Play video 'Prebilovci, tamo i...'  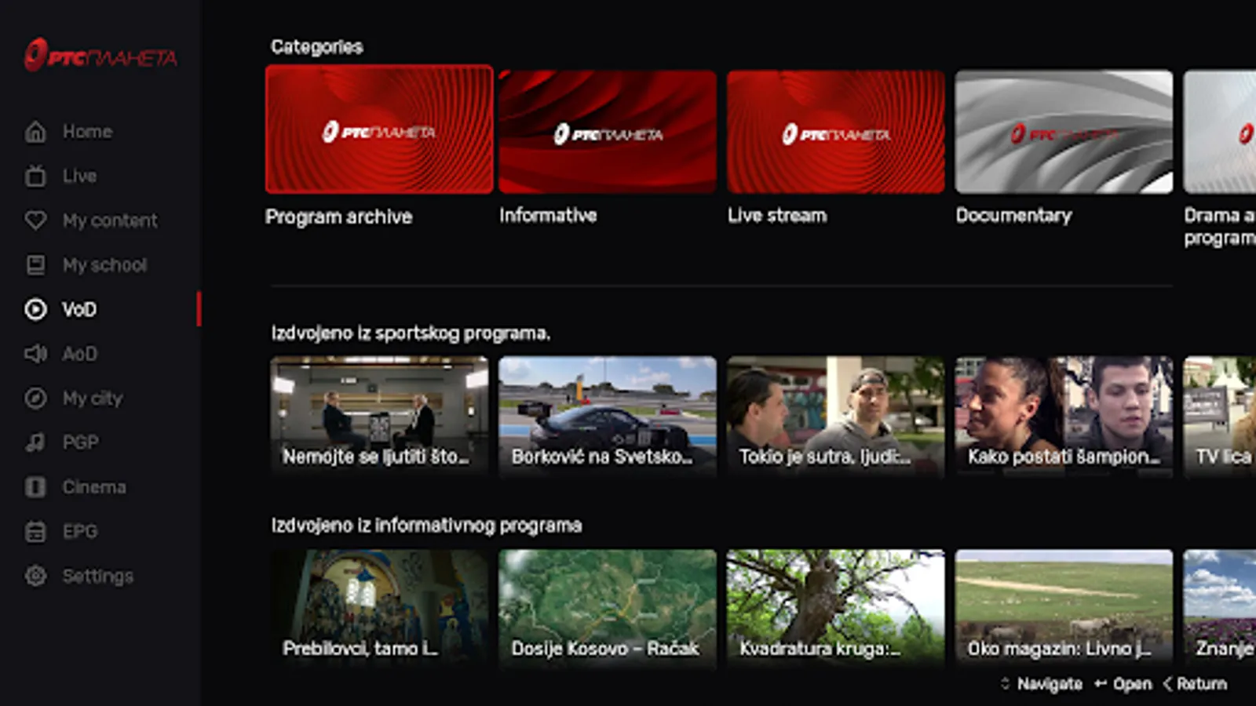[x=379, y=609]
